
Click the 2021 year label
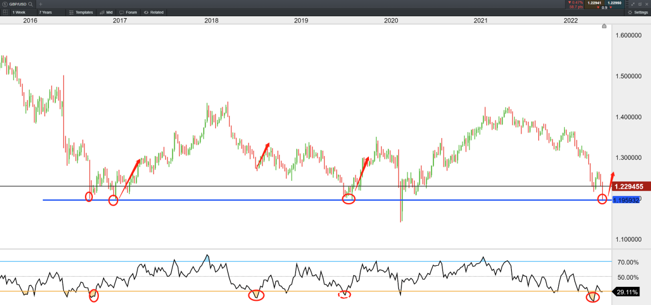[x=480, y=20]
